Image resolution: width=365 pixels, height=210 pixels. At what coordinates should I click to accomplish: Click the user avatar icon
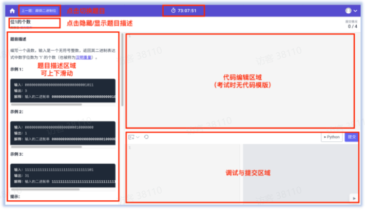(349, 10)
